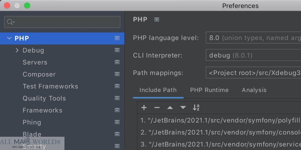Move include path up with arrow icon
Viewport: 301px width, 150px height.
[170, 108]
